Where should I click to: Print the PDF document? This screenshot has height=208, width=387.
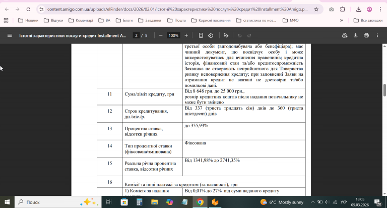[366, 35]
